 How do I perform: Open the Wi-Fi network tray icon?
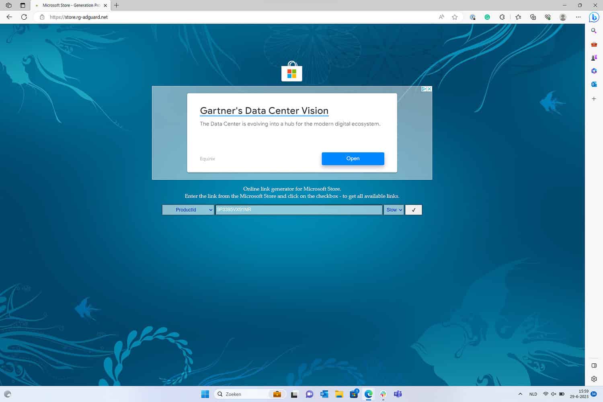click(546, 394)
